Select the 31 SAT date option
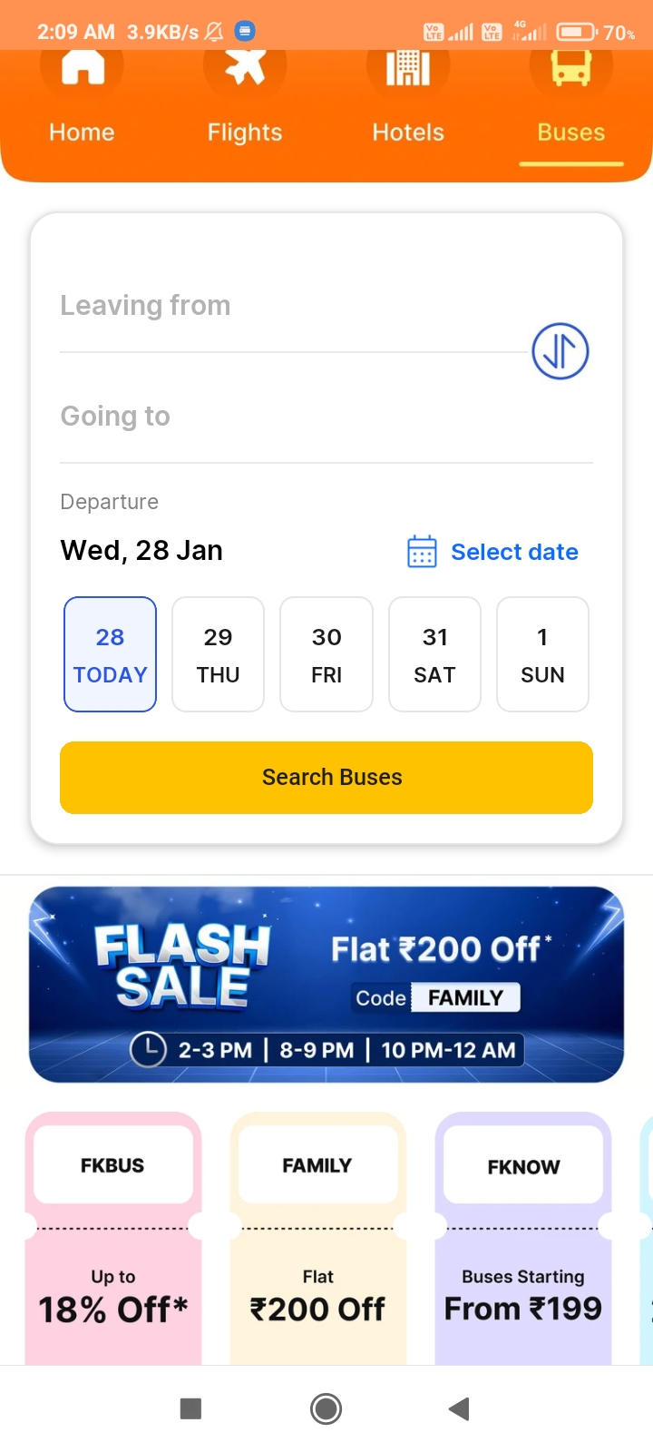 coord(434,653)
